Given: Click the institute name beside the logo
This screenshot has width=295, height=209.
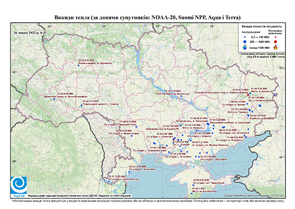Looking at the screenshot, I should point(79,195).
